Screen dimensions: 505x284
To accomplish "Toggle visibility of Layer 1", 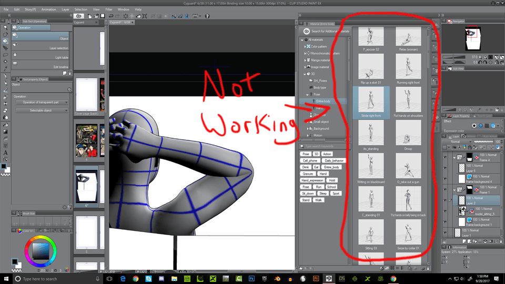I will pyautogui.click(x=446, y=232).
